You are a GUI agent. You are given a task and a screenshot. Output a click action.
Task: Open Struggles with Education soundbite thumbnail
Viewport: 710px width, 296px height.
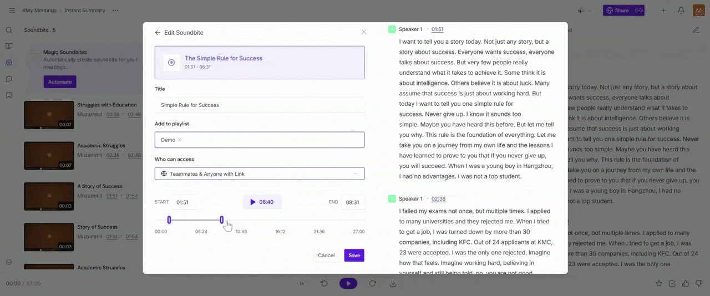[49, 115]
